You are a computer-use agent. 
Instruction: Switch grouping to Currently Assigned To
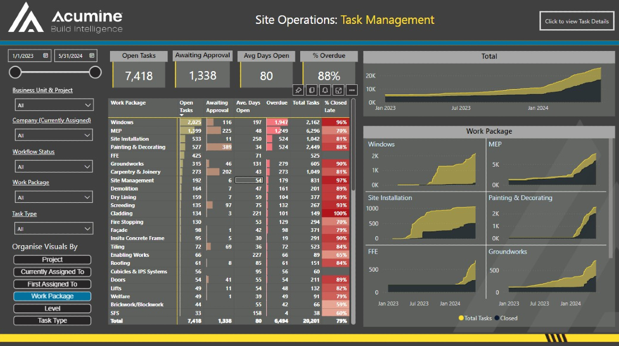pyautogui.click(x=52, y=272)
